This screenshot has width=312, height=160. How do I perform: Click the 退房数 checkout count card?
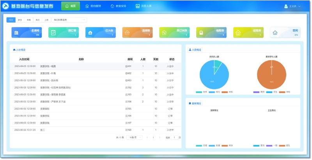pos(138,32)
